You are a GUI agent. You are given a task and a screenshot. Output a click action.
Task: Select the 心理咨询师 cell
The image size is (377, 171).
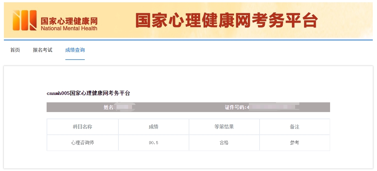pos(83,142)
